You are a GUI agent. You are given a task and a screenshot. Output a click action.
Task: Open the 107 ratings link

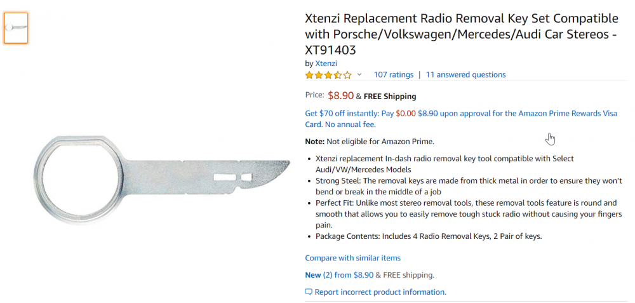tap(393, 75)
